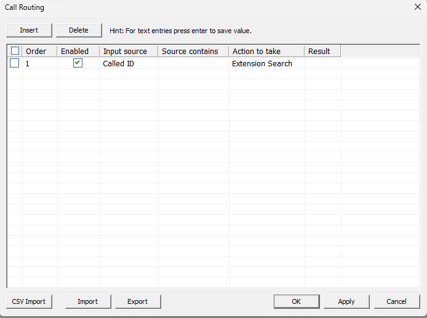The height and width of the screenshot is (318, 427).
Task: Click the Result column header
Action: click(322, 51)
